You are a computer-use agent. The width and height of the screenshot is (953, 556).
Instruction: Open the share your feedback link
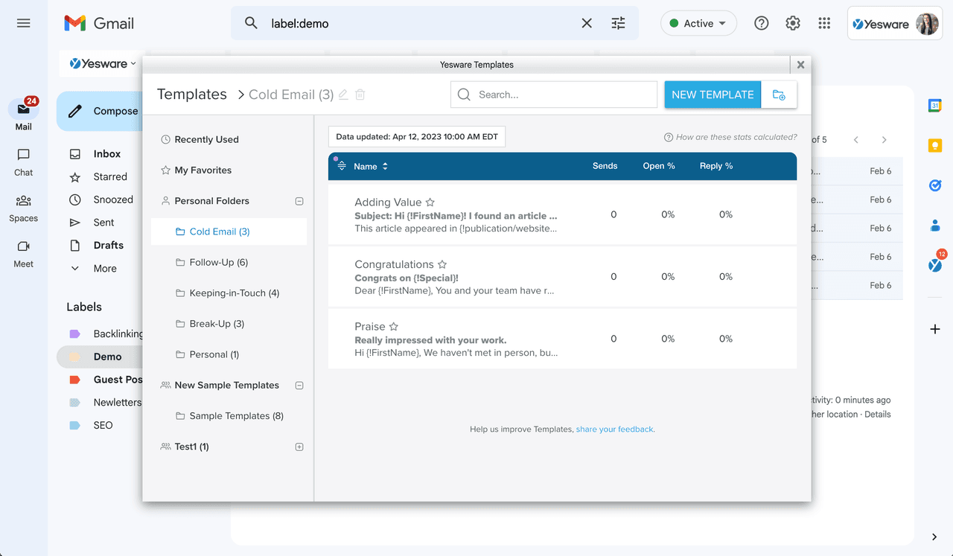coord(614,429)
